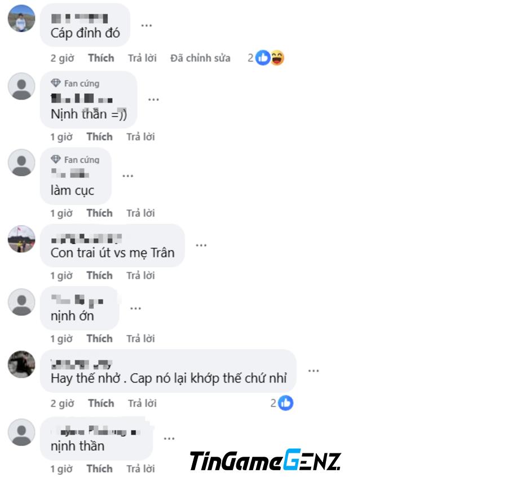530x477 pixels.
Task: Click 'Đã chỉnh sửa' edit history link
Action: pyautogui.click(x=200, y=58)
